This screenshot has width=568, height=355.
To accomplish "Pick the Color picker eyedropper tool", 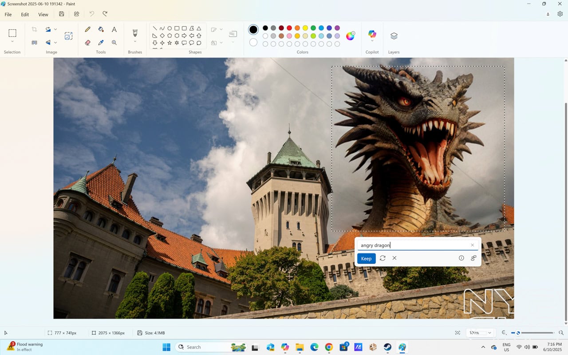I will tap(101, 43).
